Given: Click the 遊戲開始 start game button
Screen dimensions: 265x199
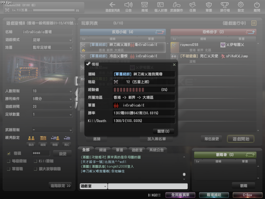Looking at the screenshot, I should click(241, 139).
